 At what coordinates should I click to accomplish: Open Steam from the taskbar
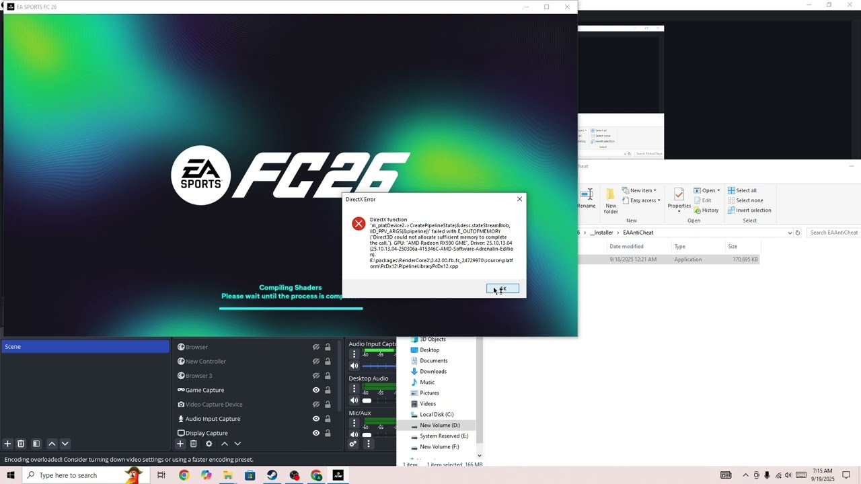coord(272,475)
